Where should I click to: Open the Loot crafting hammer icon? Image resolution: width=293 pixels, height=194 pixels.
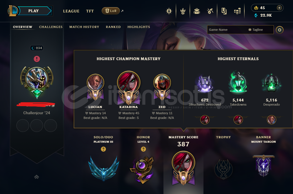[210, 11]
